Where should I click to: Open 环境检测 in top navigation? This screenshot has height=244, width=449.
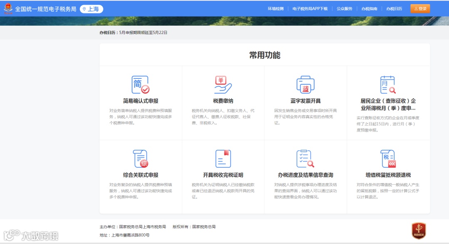point(276,9)
